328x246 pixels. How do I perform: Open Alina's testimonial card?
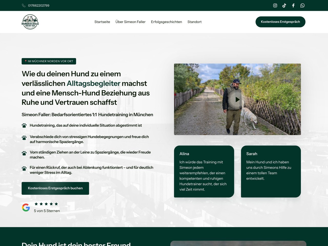pyautogui.click(x=204, y=171)
